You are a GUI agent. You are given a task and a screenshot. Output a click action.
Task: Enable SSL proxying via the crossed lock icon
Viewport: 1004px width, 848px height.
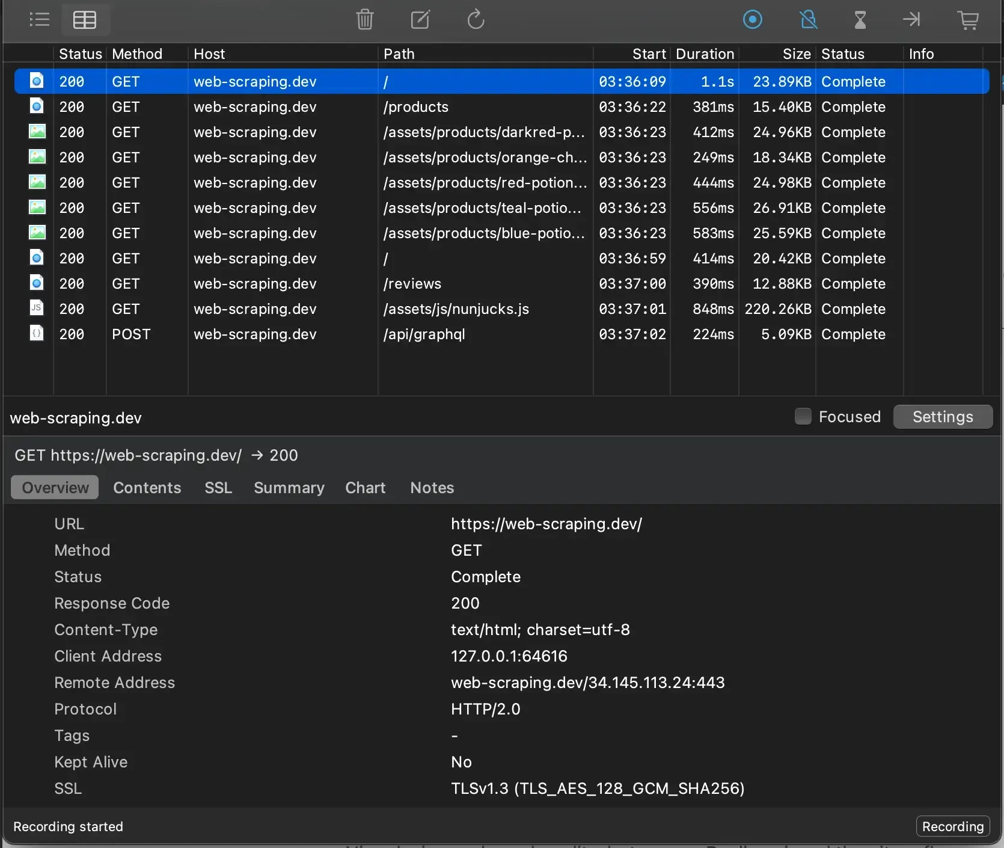808,20
